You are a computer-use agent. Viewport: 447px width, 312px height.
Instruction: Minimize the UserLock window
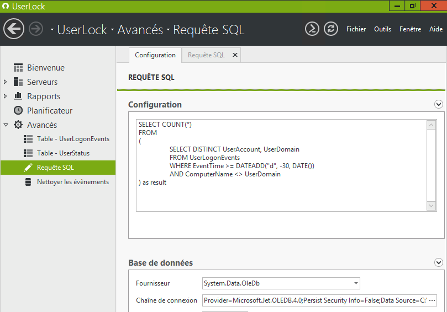point(397,6)
